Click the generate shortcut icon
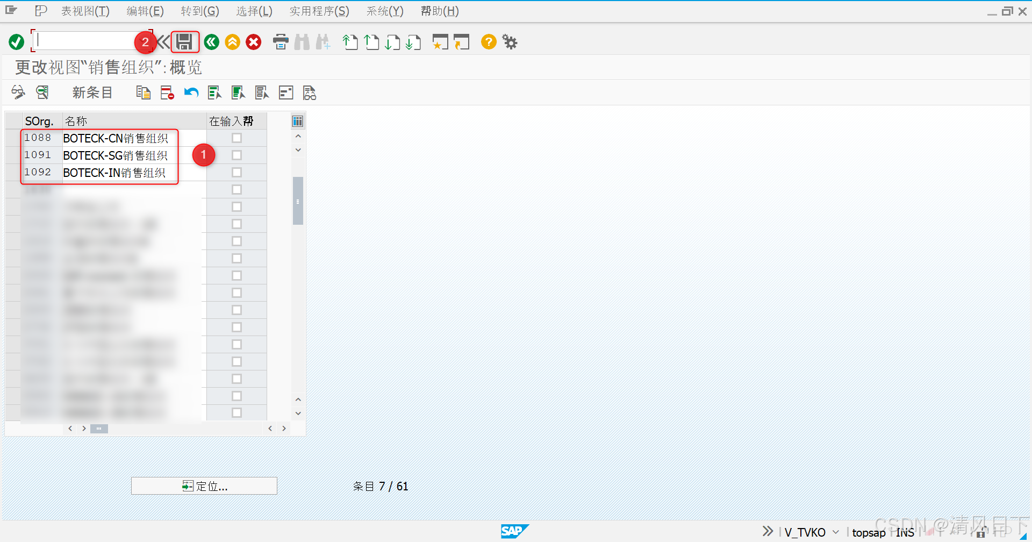 coord(461,42)
